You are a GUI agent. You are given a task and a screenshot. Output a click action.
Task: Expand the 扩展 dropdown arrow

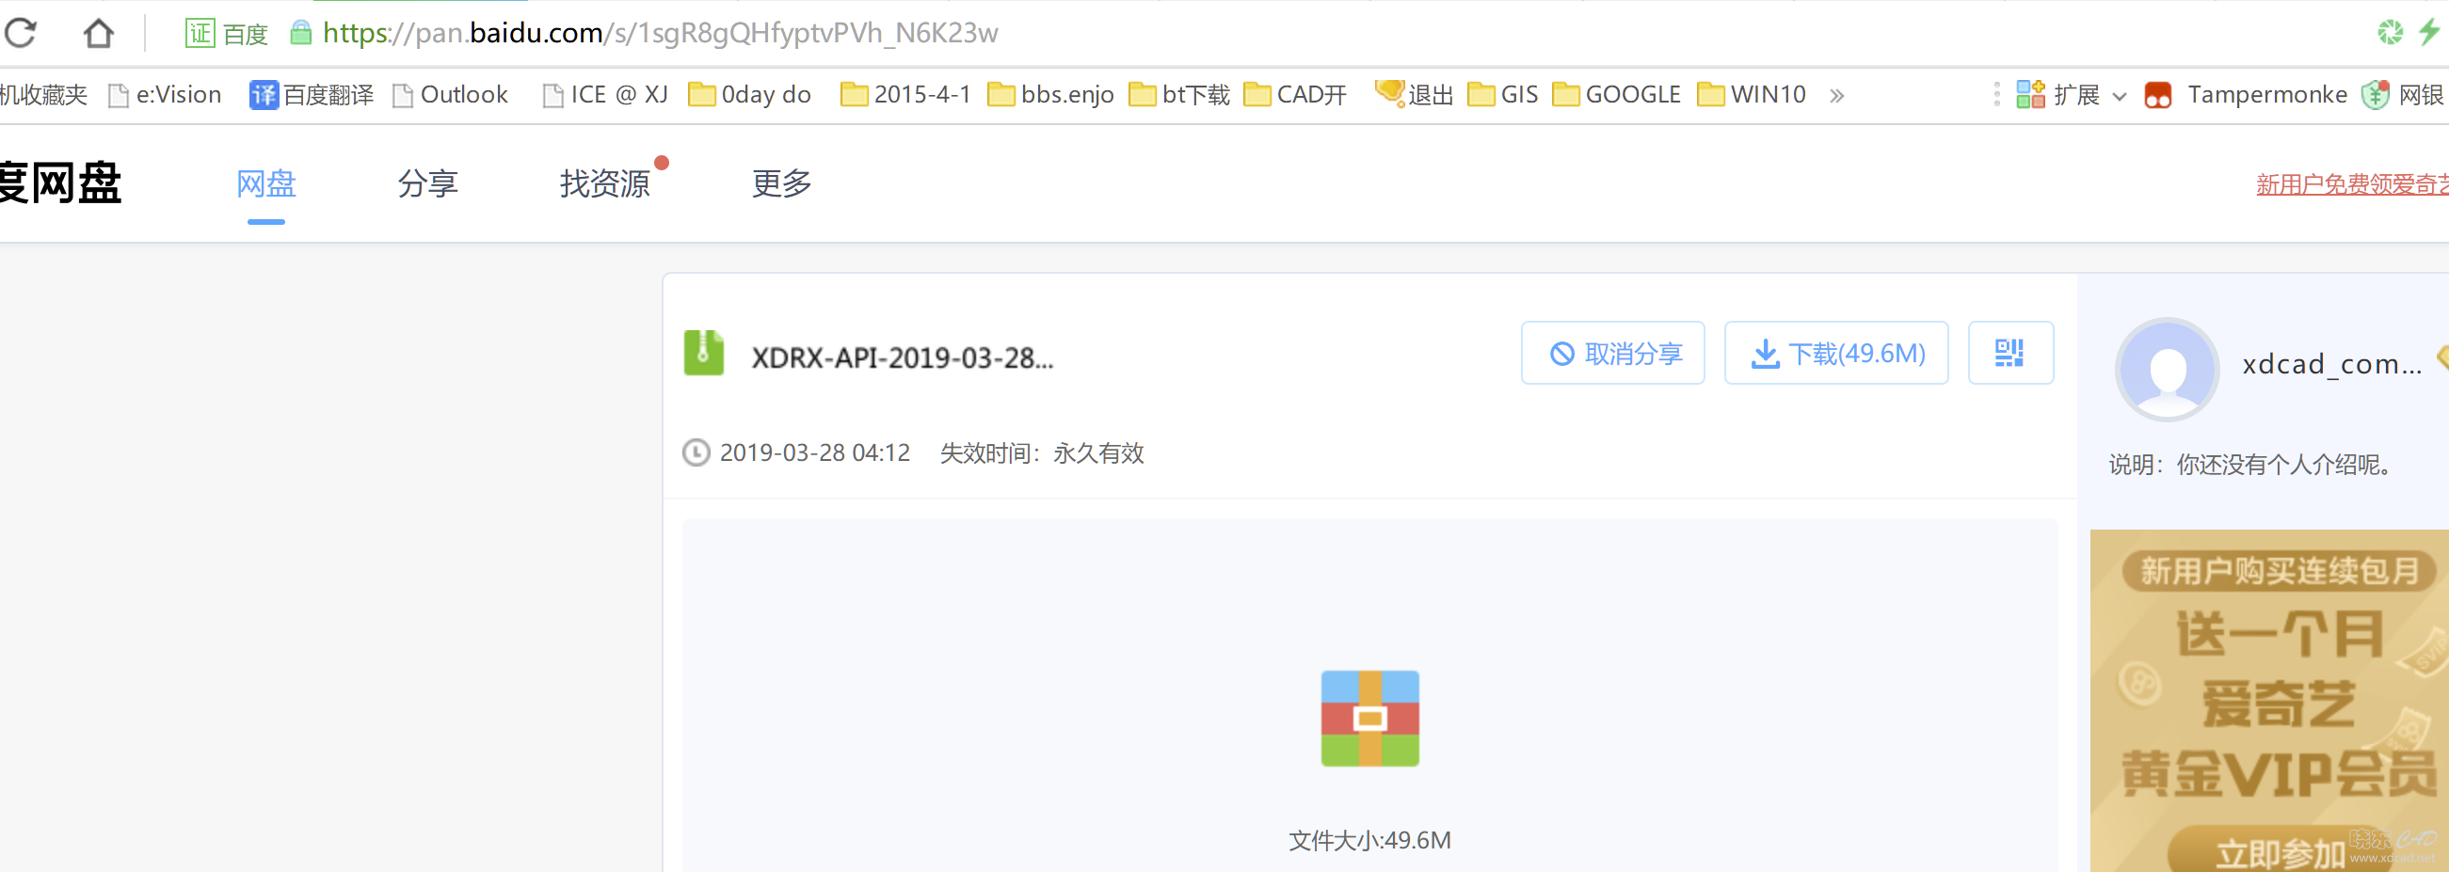(x=2119, y=96)
